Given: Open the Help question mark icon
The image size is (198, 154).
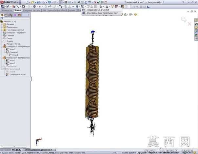Looking at the screenshot, I should point(183,2).
